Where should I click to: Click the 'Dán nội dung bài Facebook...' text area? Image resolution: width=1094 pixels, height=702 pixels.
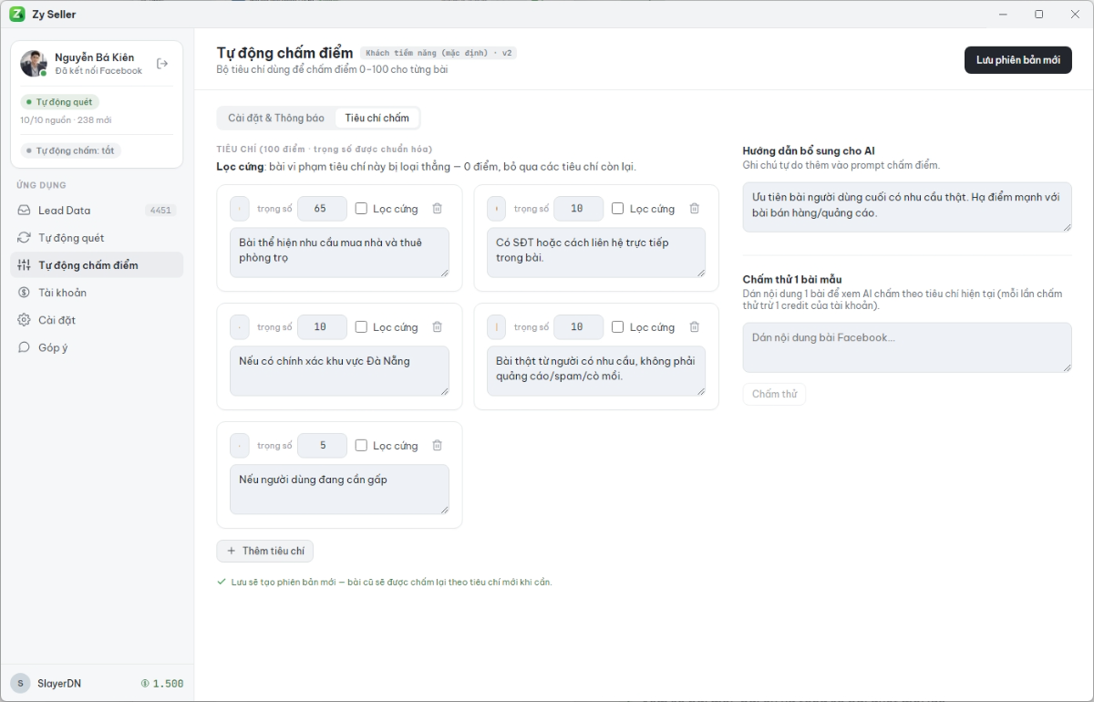(x=907, y=347)
